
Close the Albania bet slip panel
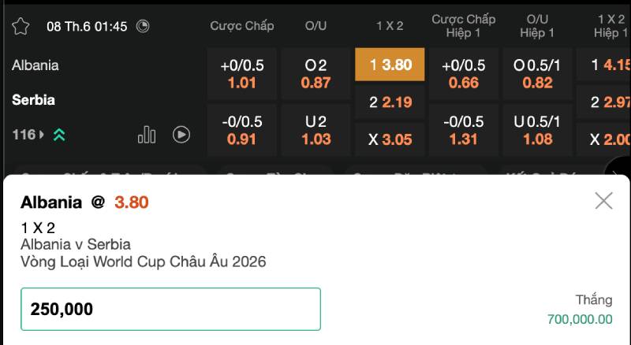click(x=603, y=200)
